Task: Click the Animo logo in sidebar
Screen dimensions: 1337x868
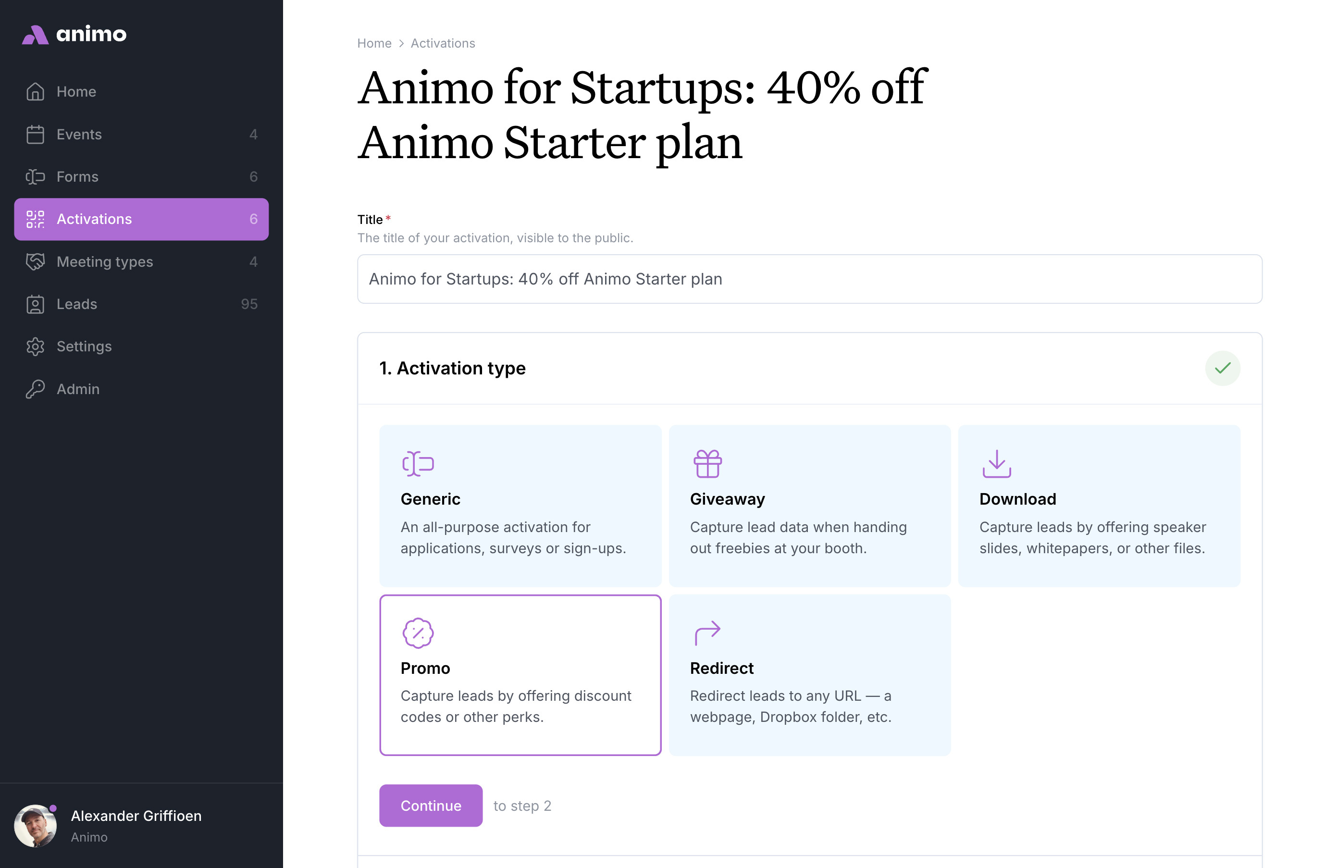Action: click(x=74, y=34)
